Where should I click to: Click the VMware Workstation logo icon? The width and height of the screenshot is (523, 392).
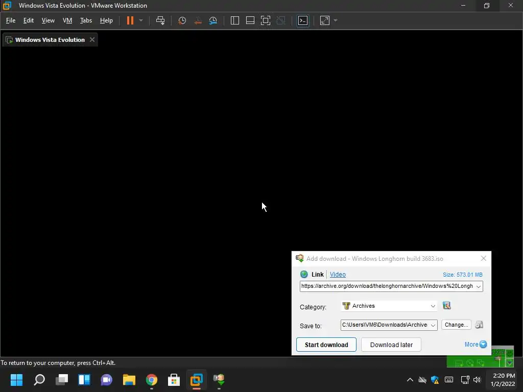tap(7, 6)
